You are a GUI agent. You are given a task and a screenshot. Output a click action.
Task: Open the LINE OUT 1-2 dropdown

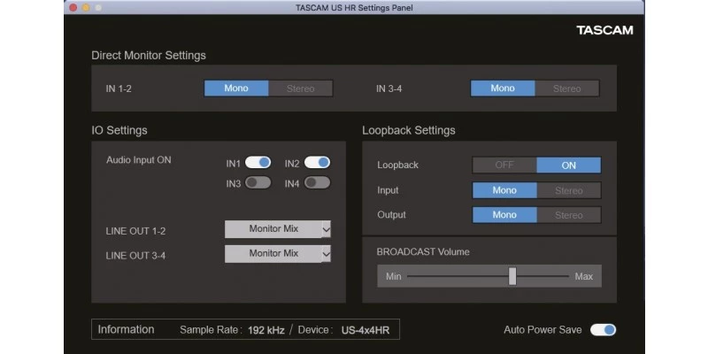278,229
